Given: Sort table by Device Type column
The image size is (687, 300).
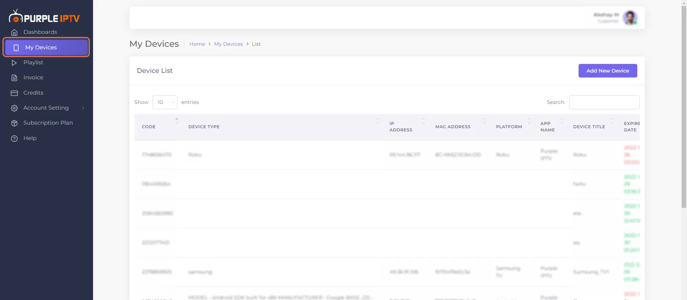Looking at the screenshot, I should pos(282,127).
